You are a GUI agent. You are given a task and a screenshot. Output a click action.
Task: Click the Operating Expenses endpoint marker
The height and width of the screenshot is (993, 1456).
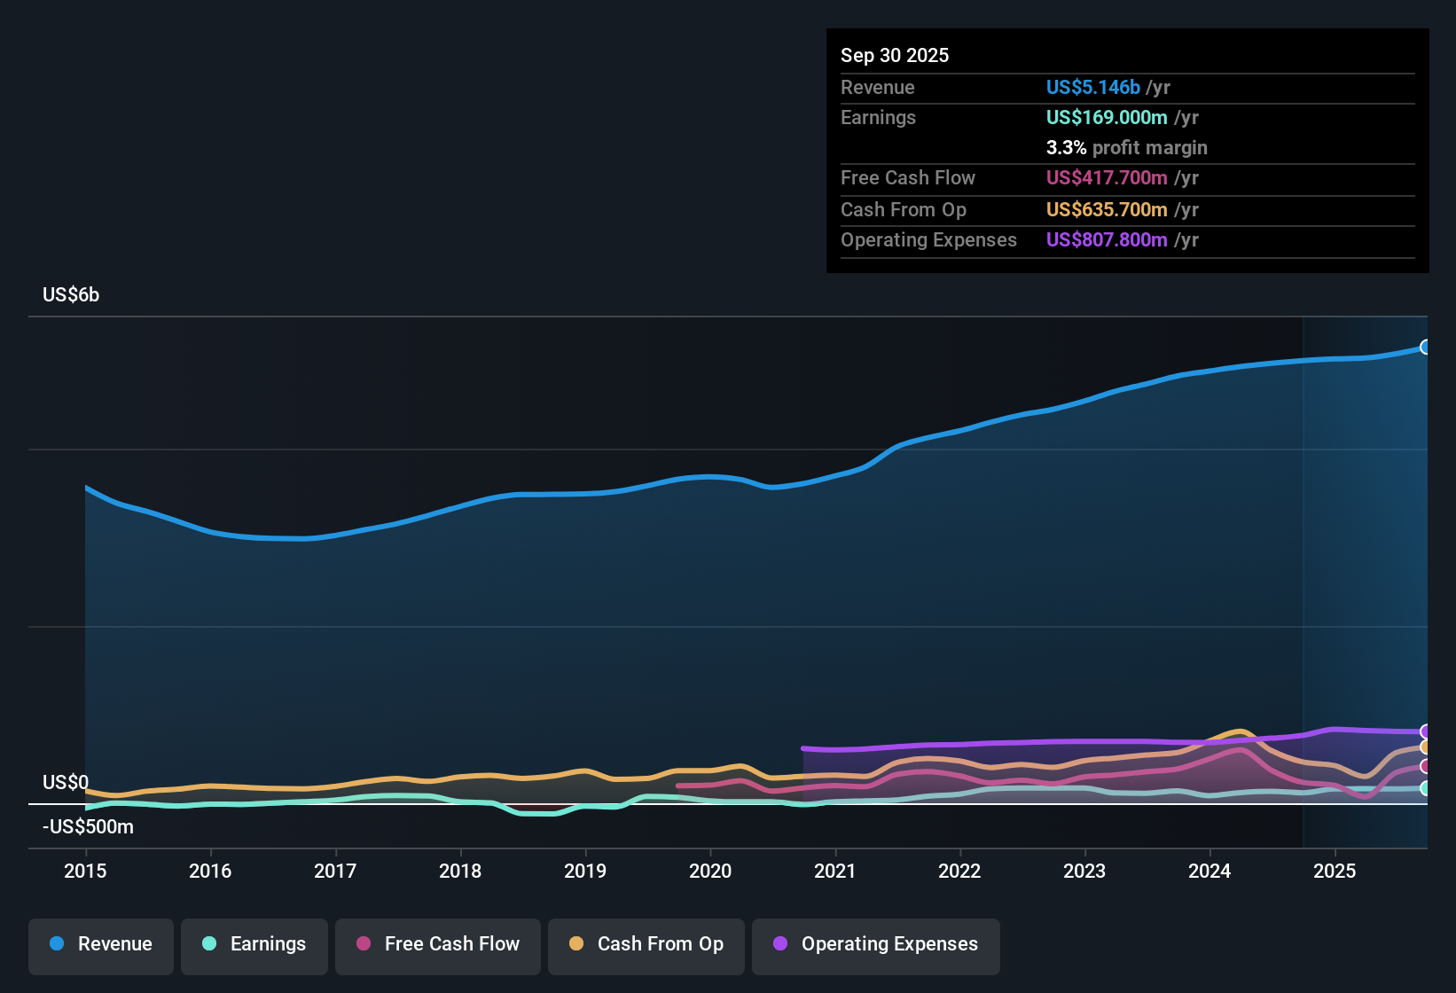click(1425, 731)
